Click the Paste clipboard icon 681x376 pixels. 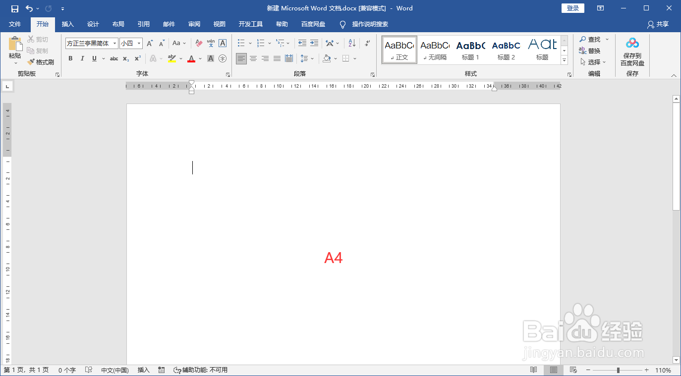[15, 44]
